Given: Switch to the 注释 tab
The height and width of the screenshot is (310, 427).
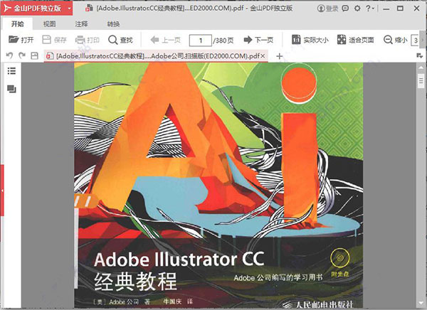Looking at the screenshot, I should [81, 24].
